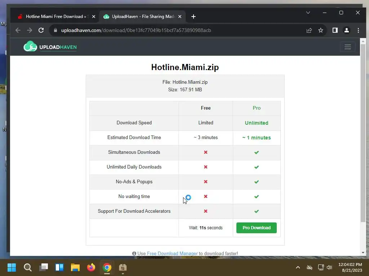Viewport: 369px width, 276px height.
Task: View site info via the lock icon
Action: 55,30
